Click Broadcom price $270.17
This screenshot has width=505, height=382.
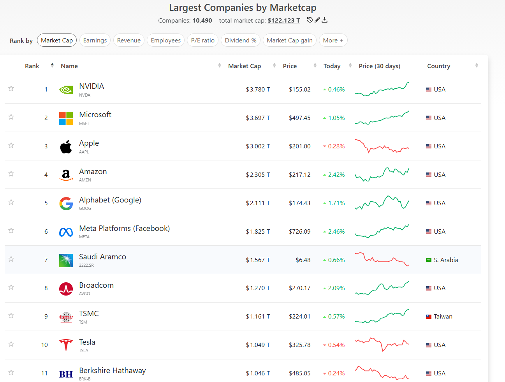[x=300, y=288]
